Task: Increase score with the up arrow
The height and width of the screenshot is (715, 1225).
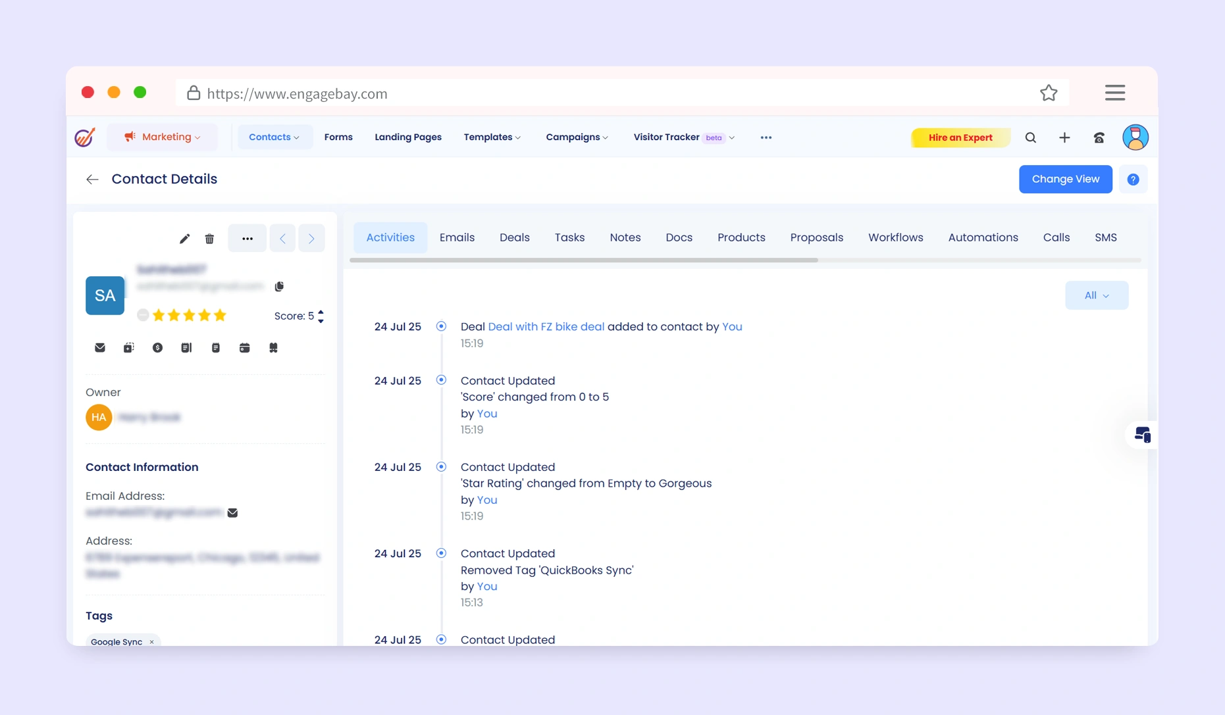Action: click(x=321, y=312)
